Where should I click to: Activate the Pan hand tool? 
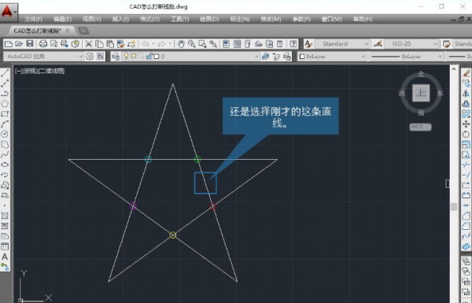[x=181, y=44]
